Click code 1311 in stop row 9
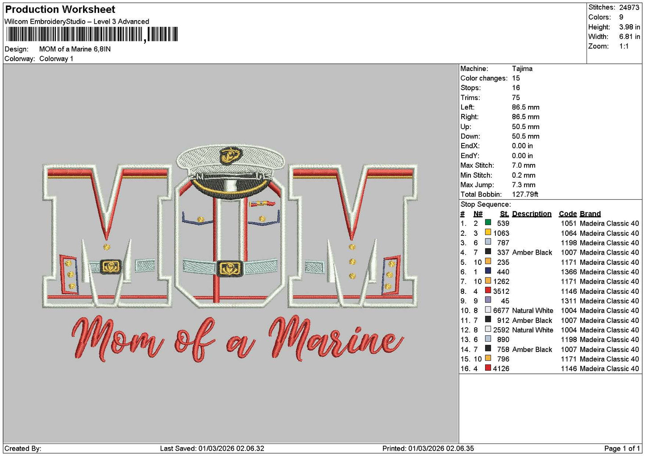The width and height of the screenshot is (645, 456). 569,301
